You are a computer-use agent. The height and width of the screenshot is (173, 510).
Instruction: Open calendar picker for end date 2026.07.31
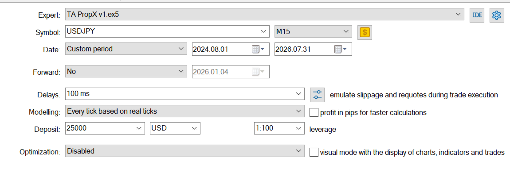(x=341, y=50)
